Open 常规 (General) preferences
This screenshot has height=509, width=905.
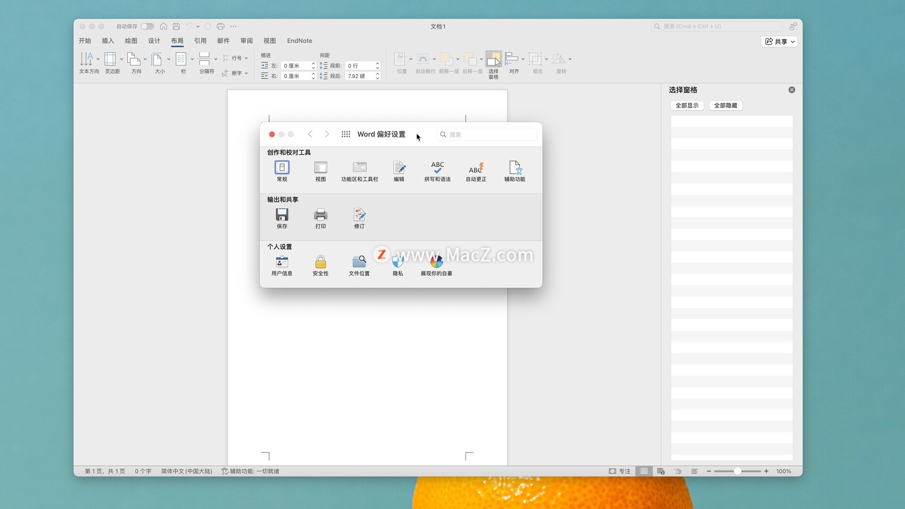pyautogui.click(x=282, y=171)
